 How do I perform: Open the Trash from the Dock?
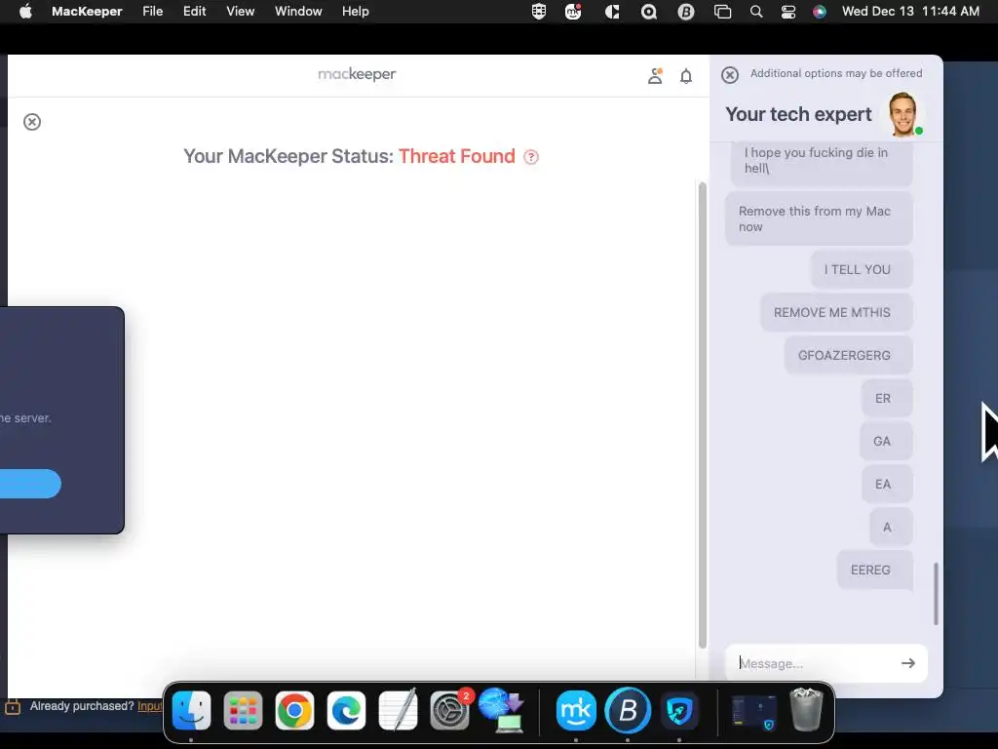coord(806,710)
